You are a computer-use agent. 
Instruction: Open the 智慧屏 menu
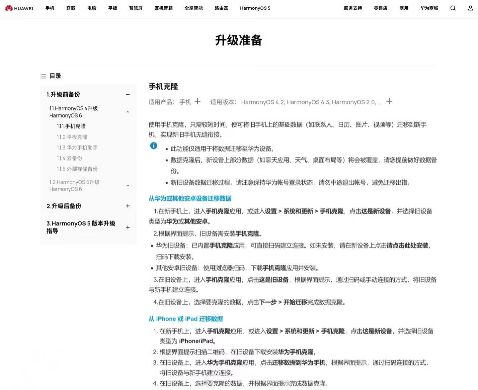tap(136, 8)
